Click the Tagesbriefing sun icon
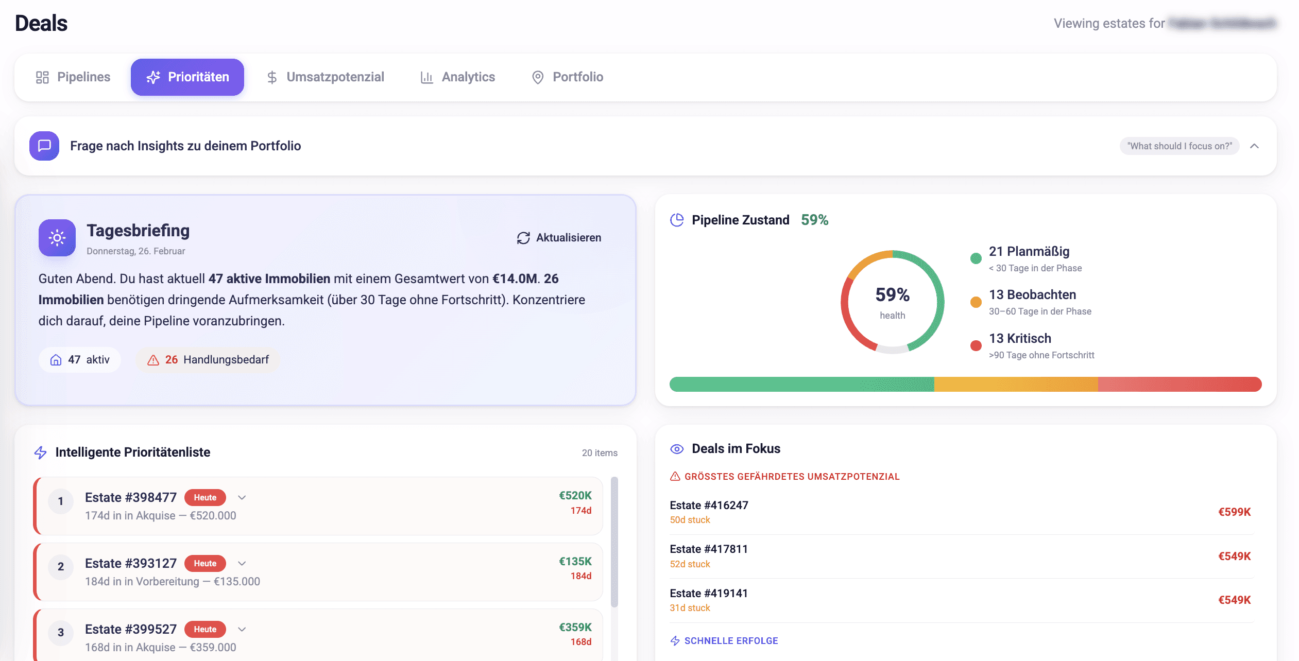The image size is (1299, 661). [57, 238]
